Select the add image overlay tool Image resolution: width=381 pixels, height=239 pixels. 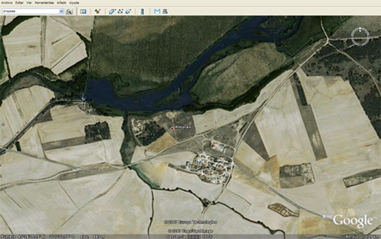pyautogui.click(x=128, y=12)
